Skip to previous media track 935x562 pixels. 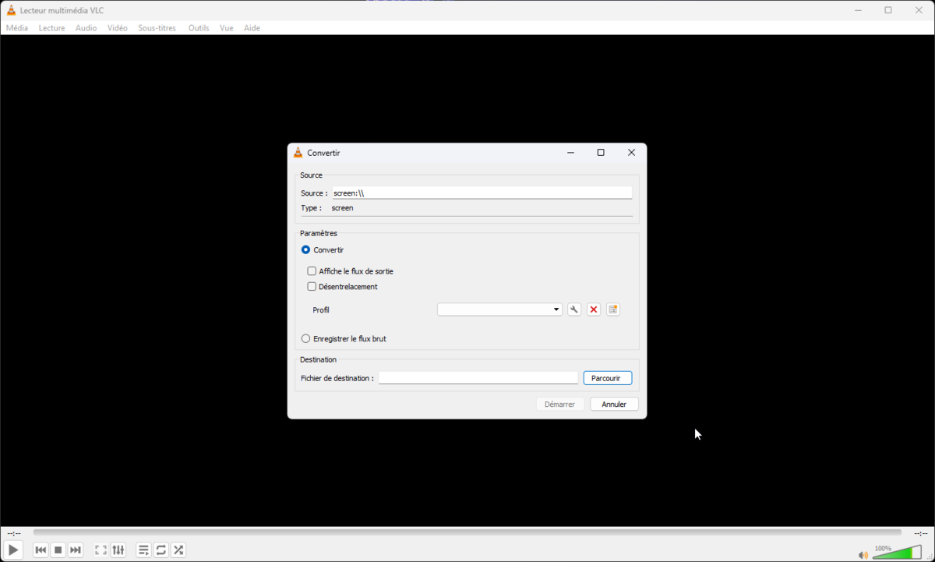tap(41, 550)
